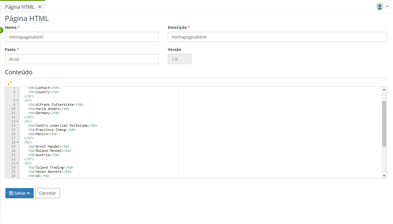Collapse the code fold at line 18
Viewport: 393px width, 224px height.
17,142
